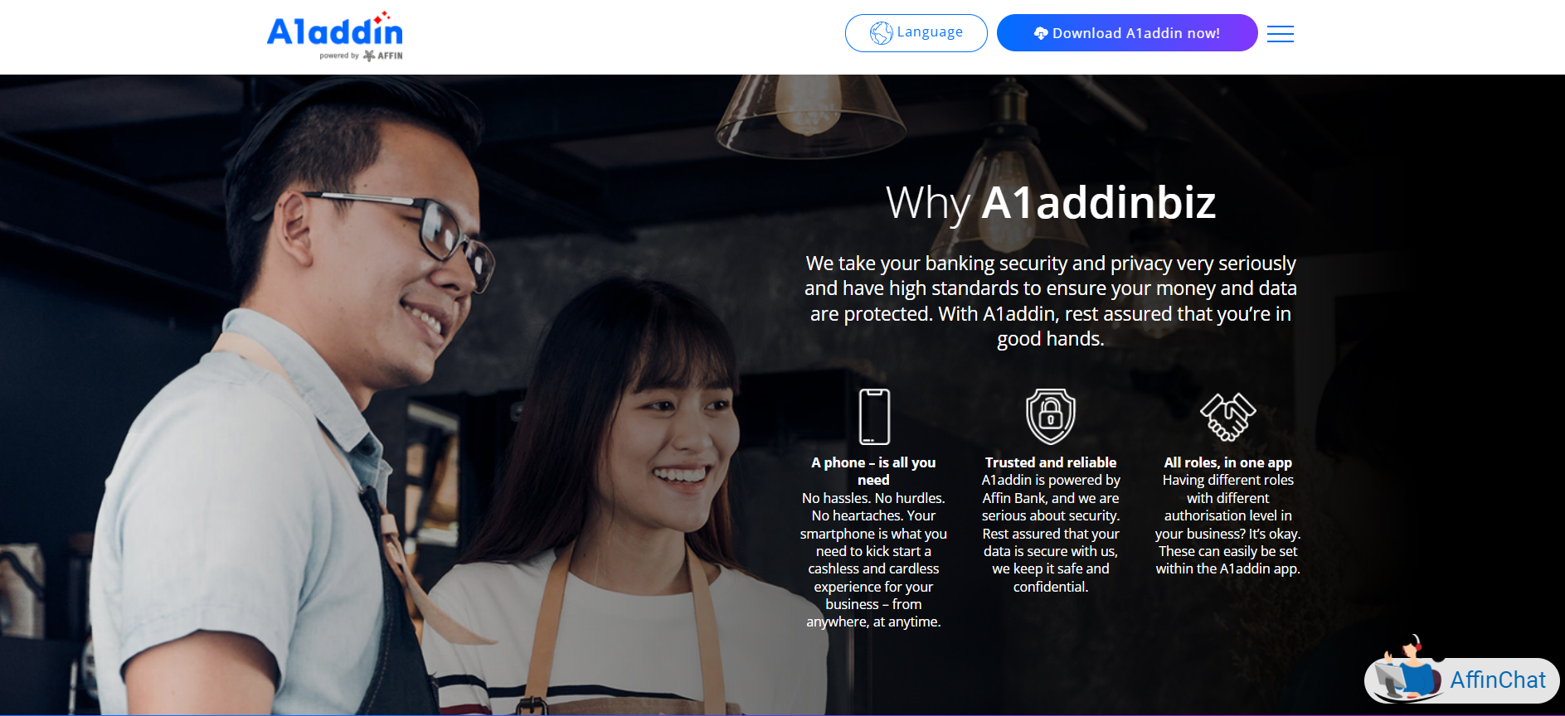Click the cloud download icon
The width and height of the screenshot is (1565, 716).
point(1041,33)
